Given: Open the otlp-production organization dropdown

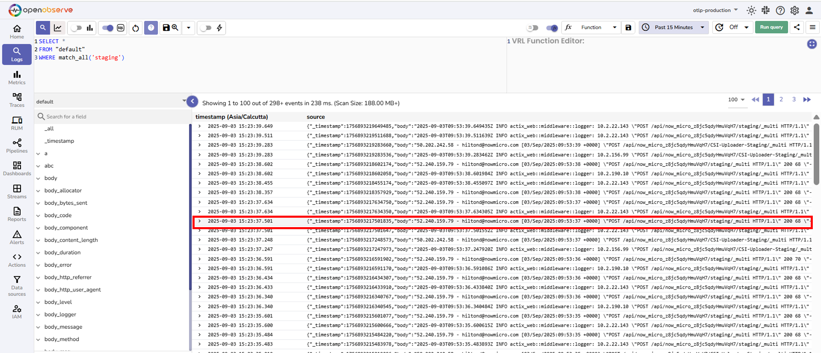Looking at the screenshot, I should point(715,10).
